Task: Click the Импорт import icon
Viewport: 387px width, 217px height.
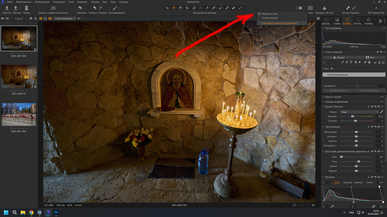Action: 7,8
